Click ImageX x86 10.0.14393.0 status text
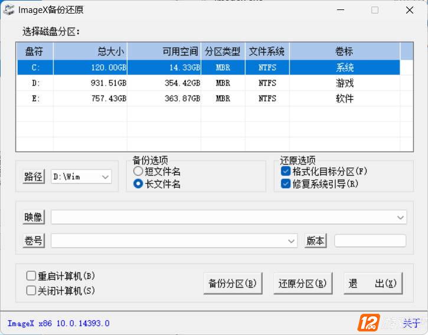This screenshot has width=428, height=335. (x=58, y=324)
